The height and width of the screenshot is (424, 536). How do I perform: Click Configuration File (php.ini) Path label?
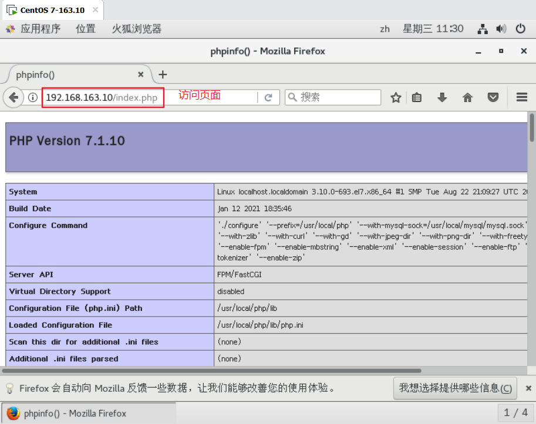click(x=76, y=308)
